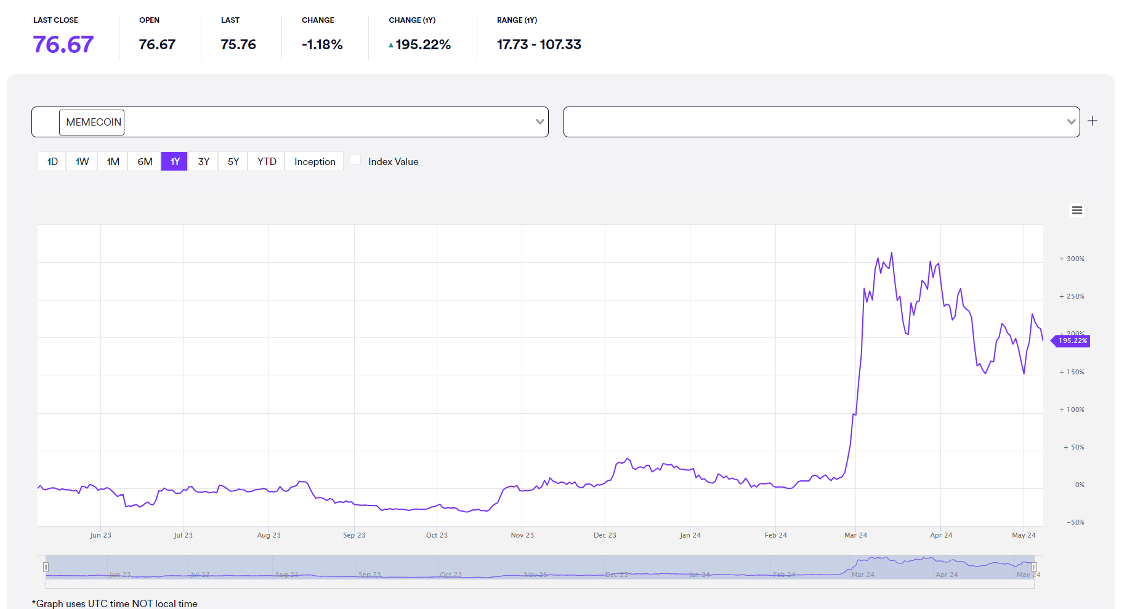Expand the MEMECOIN index dropdown arrow
This screenshot has height=609, width=1127.
[x=540, y=122]
